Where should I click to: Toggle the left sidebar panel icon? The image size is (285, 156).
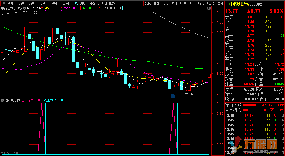(x=3, y=3)
